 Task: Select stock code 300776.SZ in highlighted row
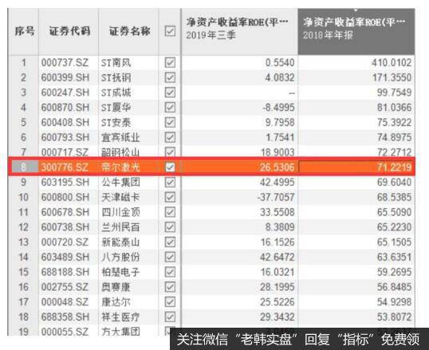(x=65, y=167)
